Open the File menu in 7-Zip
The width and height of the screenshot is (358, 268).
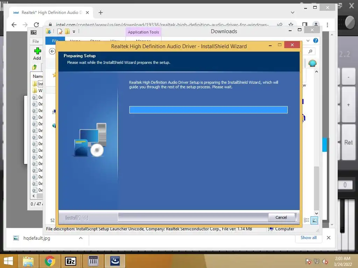pos(36,41)
